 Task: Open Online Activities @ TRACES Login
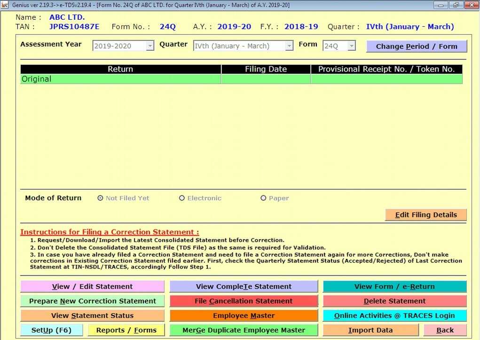point(394,316)
